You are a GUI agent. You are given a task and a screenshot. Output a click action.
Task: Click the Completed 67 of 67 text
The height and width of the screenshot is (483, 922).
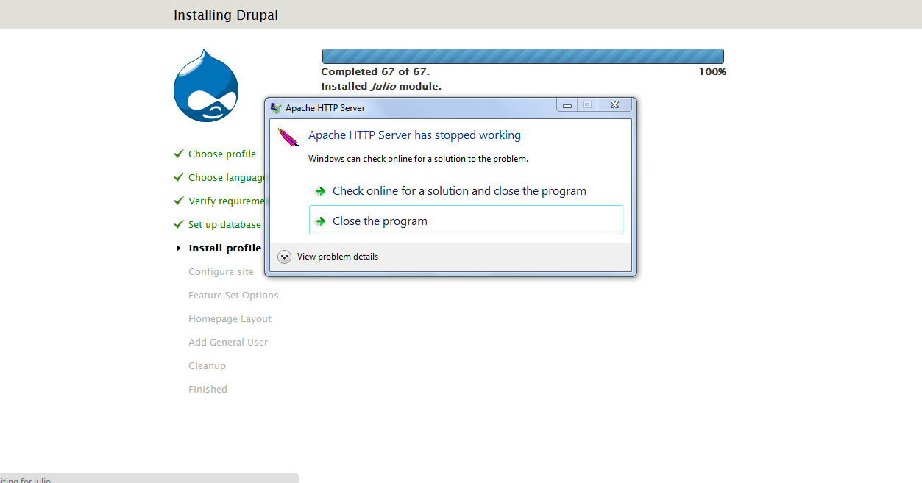[375, 71]
